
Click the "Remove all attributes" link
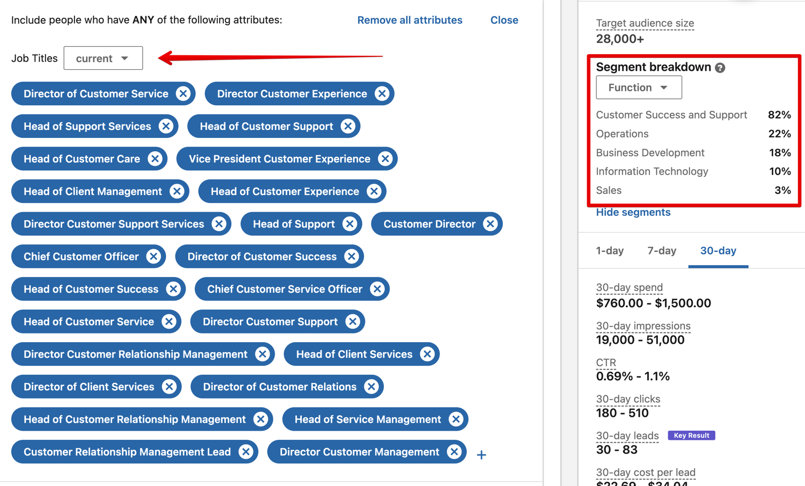tap(409, 20)
